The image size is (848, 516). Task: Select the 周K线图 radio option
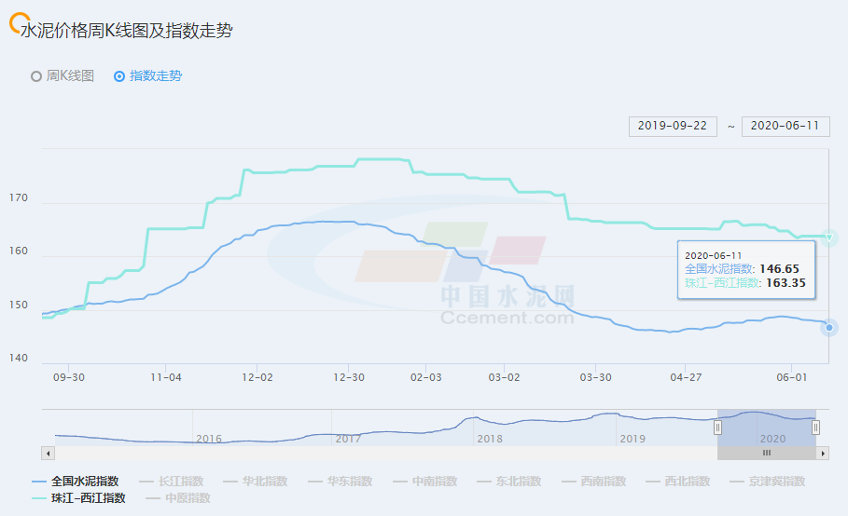coord(63,76)
